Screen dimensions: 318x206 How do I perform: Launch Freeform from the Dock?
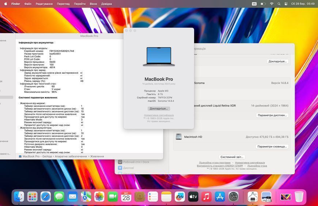pos(180,197)
